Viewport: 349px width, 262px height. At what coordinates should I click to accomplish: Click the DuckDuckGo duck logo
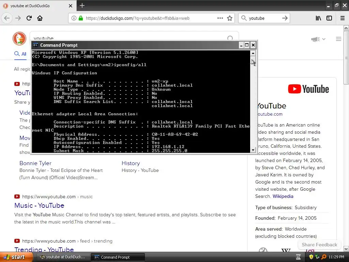point(19,39)
